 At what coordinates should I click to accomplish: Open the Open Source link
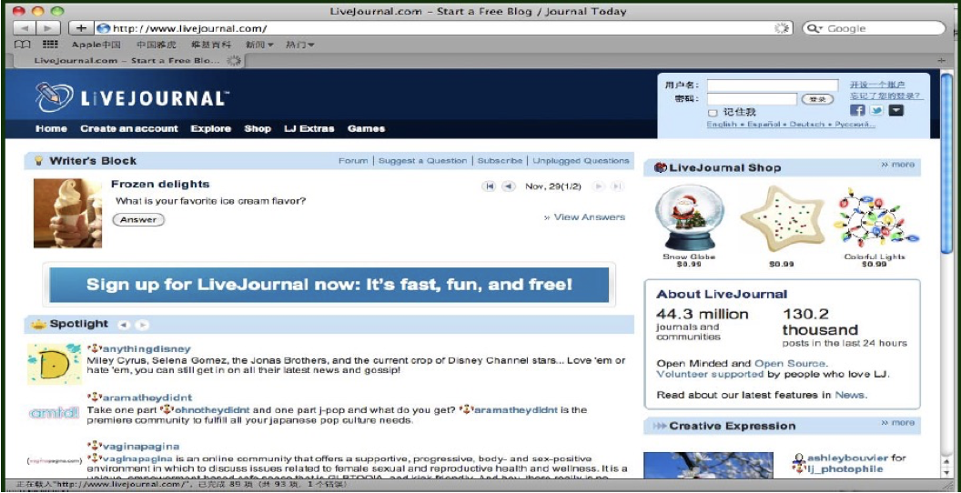tap(789, 363)
